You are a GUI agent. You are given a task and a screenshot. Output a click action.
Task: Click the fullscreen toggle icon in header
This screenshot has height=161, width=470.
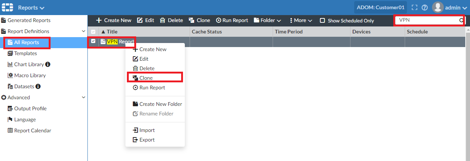tap(414, 7)
